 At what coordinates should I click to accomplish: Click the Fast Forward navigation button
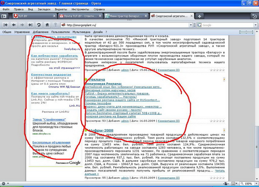[x=30, y=25]
